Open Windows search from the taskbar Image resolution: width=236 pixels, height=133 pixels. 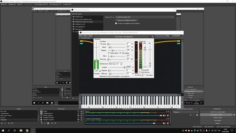[9, 130]
